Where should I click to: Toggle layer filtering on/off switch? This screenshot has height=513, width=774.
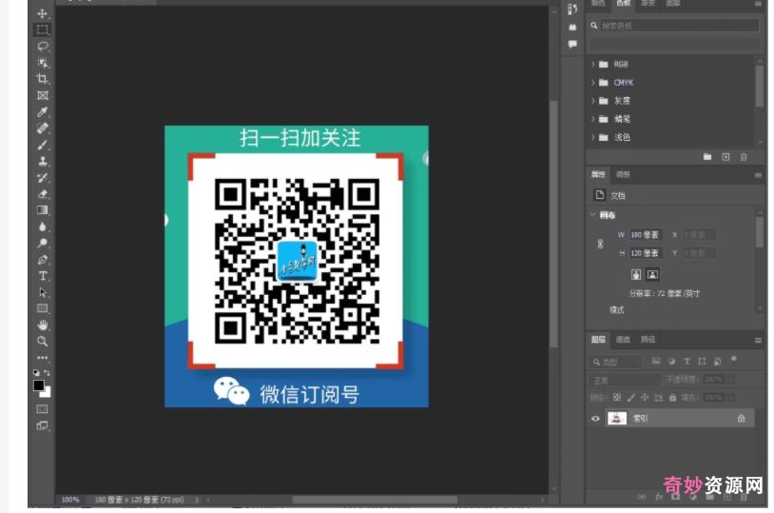pos(733,359)
